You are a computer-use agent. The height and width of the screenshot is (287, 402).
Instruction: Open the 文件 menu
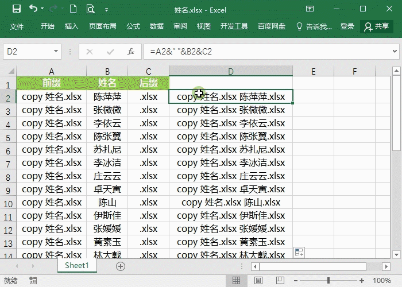(17, 26)
